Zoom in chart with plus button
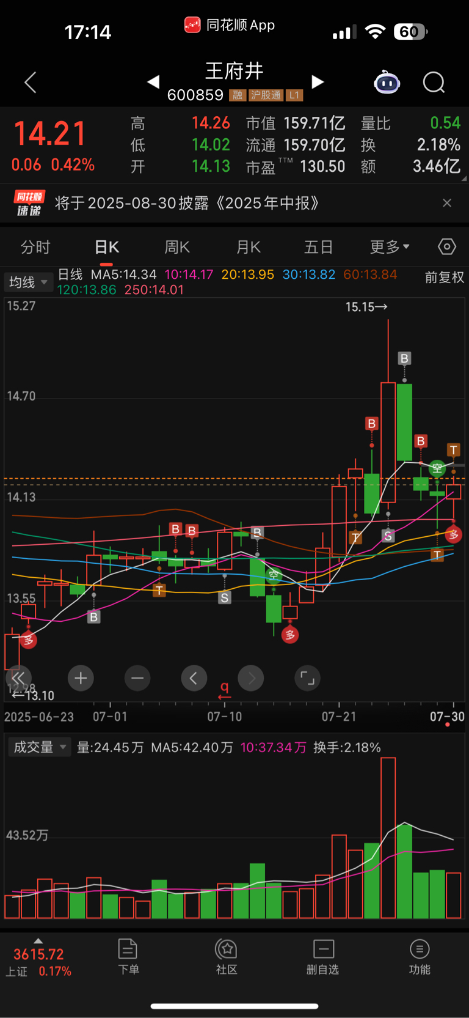469x1018 pixels. [x=81, y=678]
